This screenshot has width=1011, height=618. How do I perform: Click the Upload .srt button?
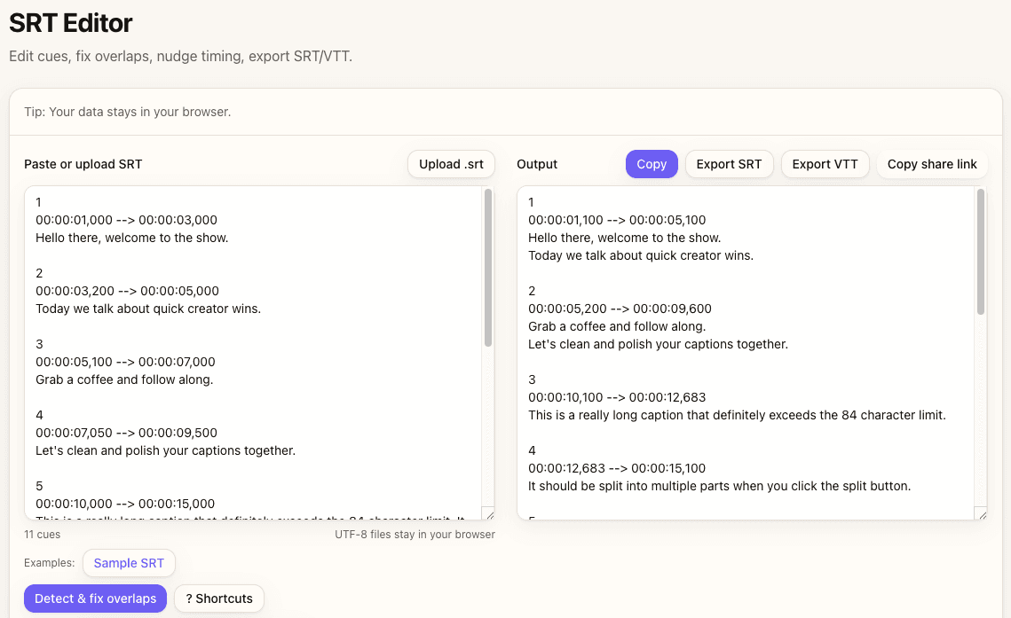click(x=450, y=164)
